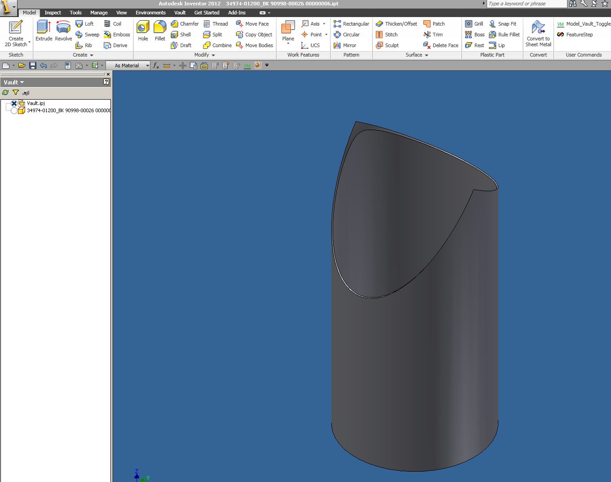
Task: Choose the Rule Fillet tool
Action: click(504, 35)
